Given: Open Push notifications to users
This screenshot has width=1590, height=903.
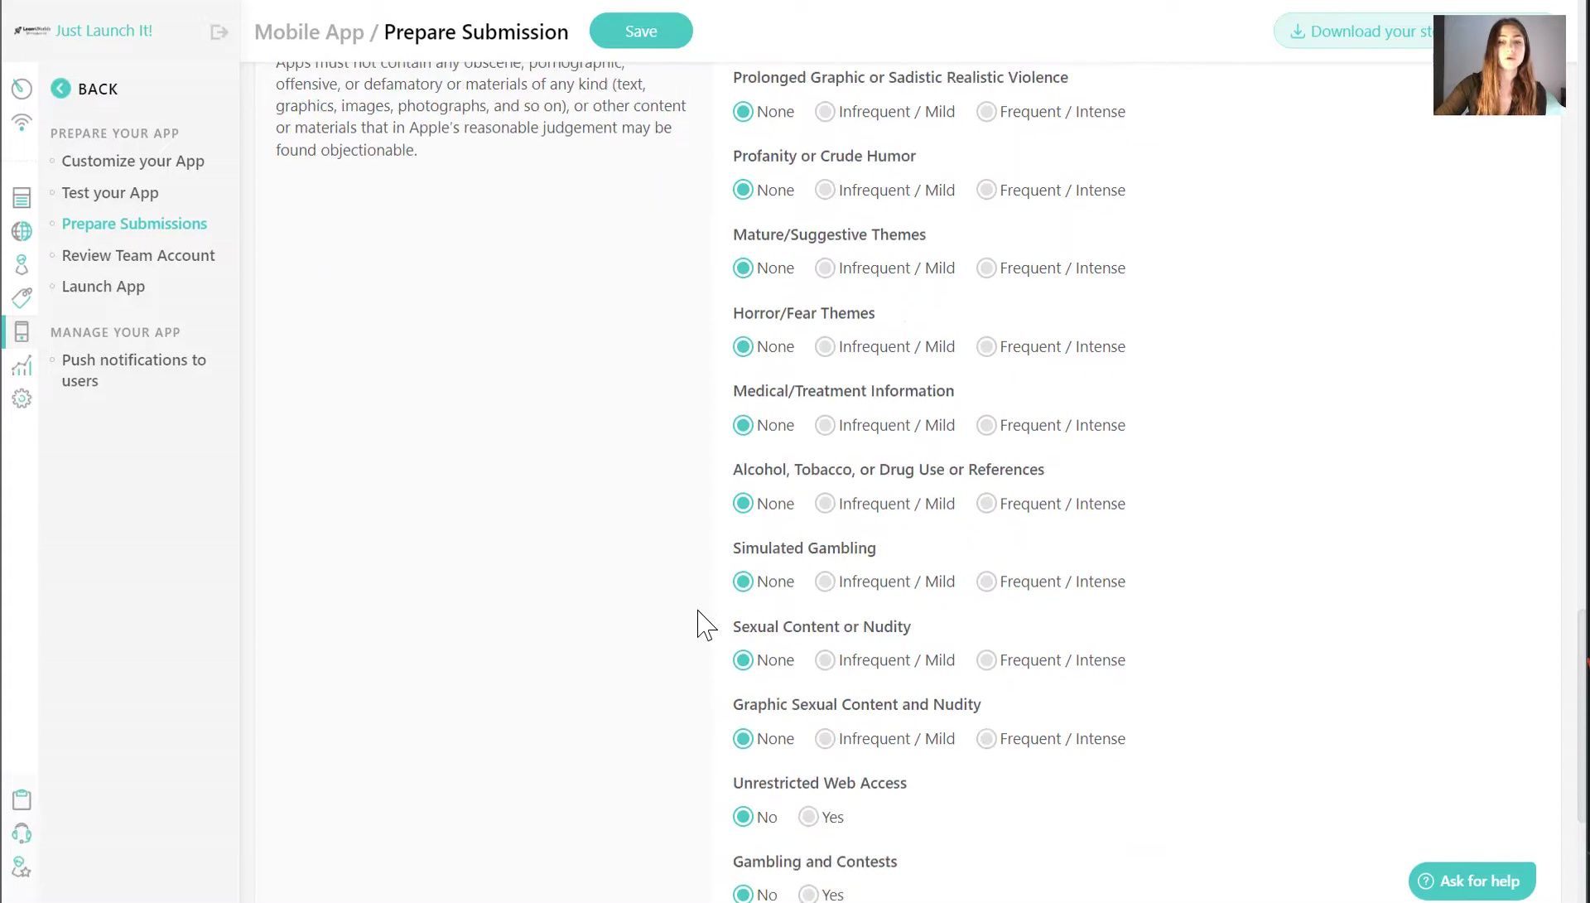Looking at the screenshot, I should pyautogui.click(x=134, y=370).
